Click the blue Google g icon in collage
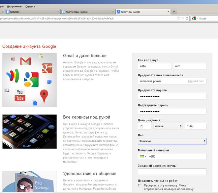Viewport: 218px width, 193px height. coord(31,80)
